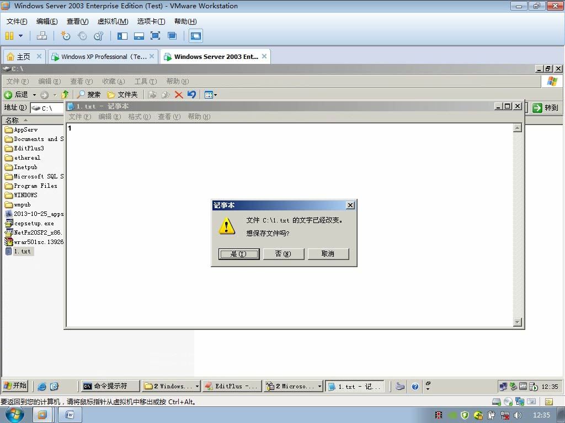The image size is (565, 423).
Task: Open the forward history dropdown arrow
Action: 55,95
